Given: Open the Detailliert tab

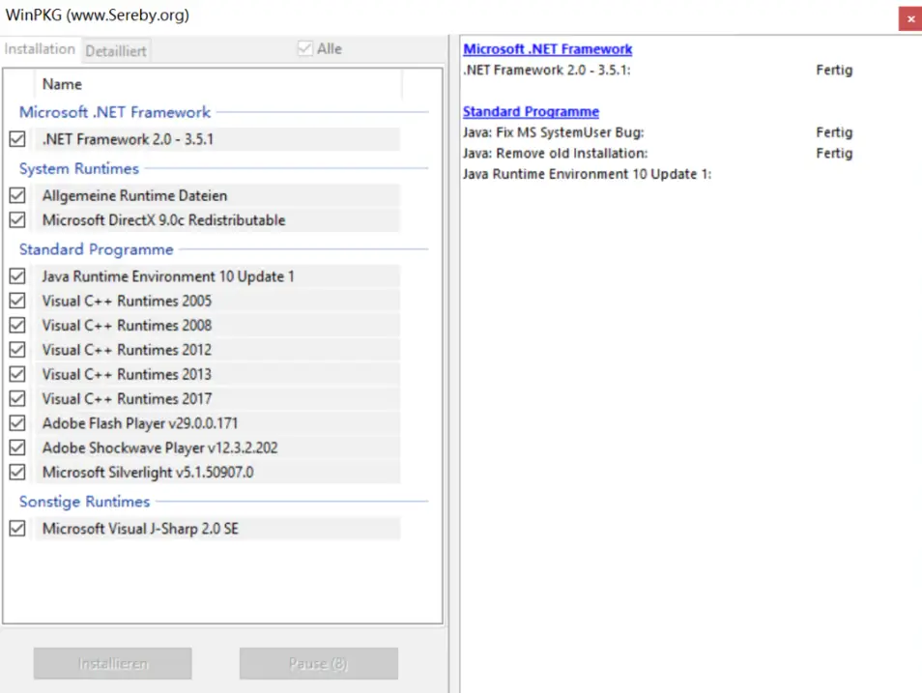Looking at the screenshot, I should point(116,51).
